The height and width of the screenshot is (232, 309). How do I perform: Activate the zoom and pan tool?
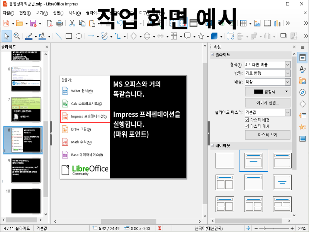tap(17, 36)
